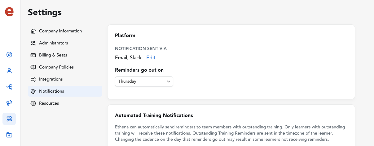Open the person Team sidebar icon

(9, 71)
